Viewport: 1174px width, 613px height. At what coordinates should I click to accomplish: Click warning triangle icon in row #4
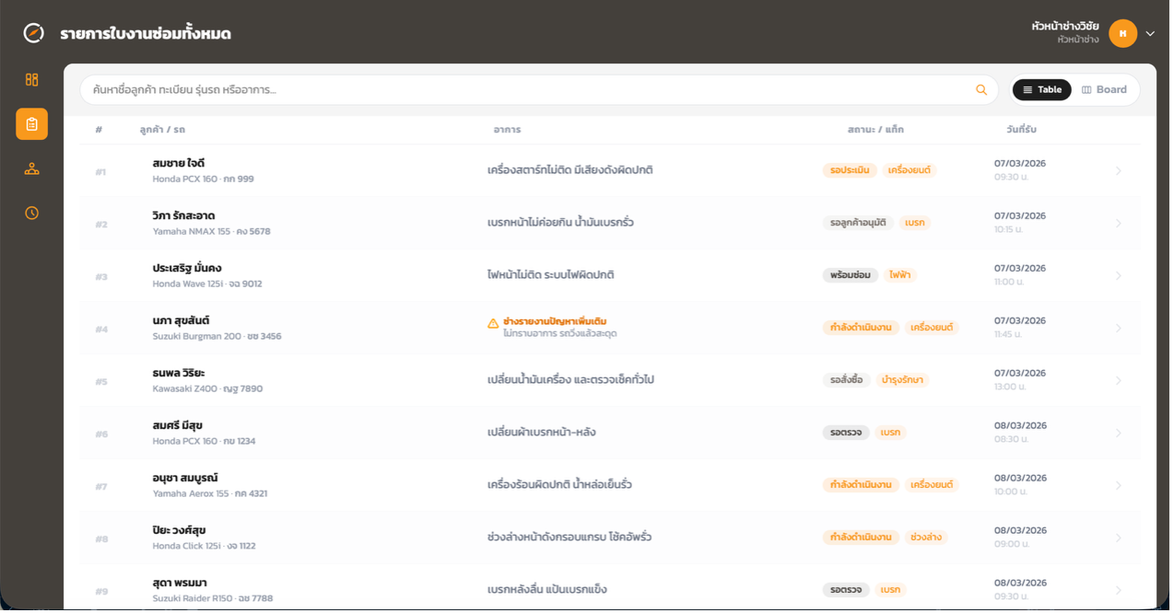pos(494,323)
